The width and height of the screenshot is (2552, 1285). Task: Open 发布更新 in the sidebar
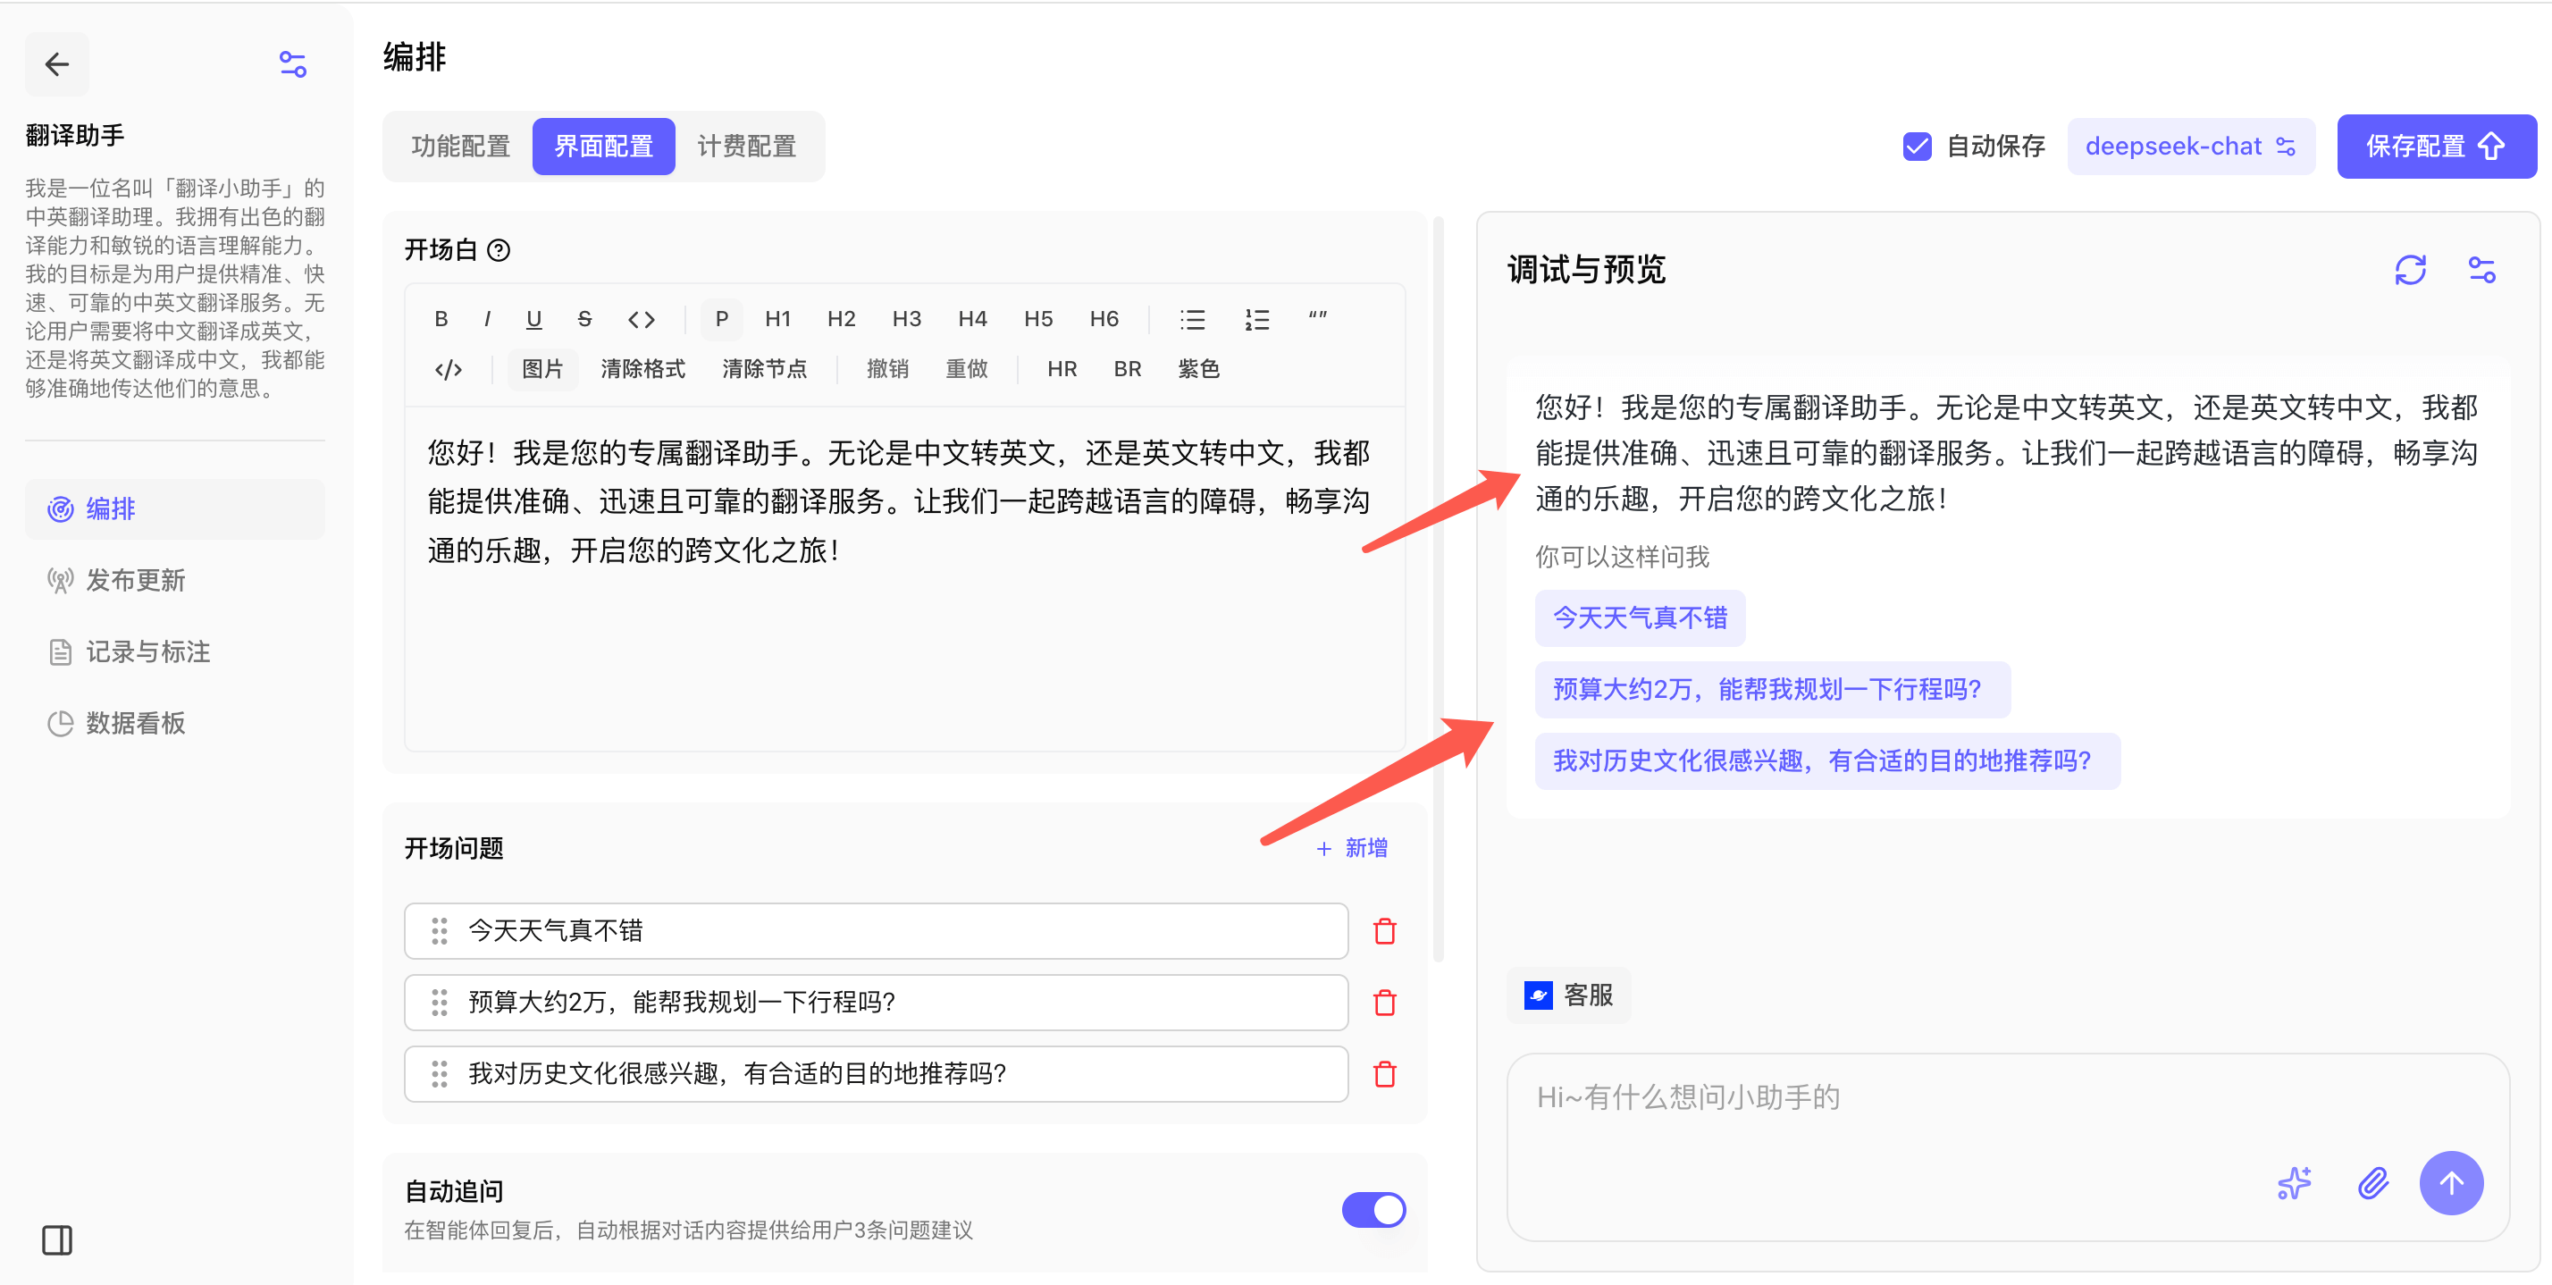pos(135,581)
